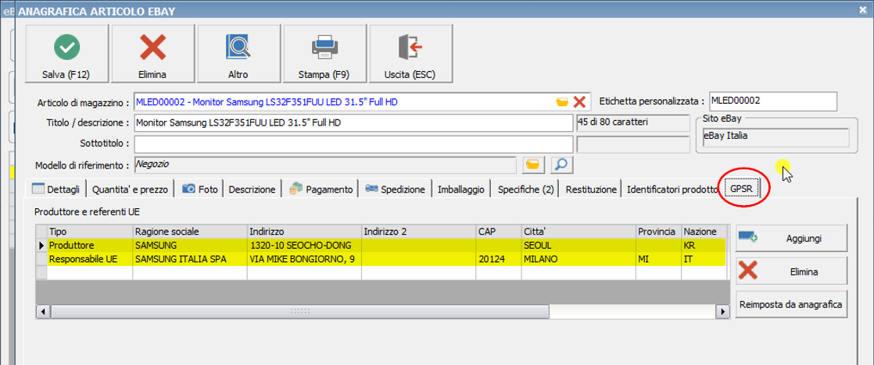The height and width of the screenshot is (365, 874).
Task: Click the Nazione column header
Action: (704, 231)
